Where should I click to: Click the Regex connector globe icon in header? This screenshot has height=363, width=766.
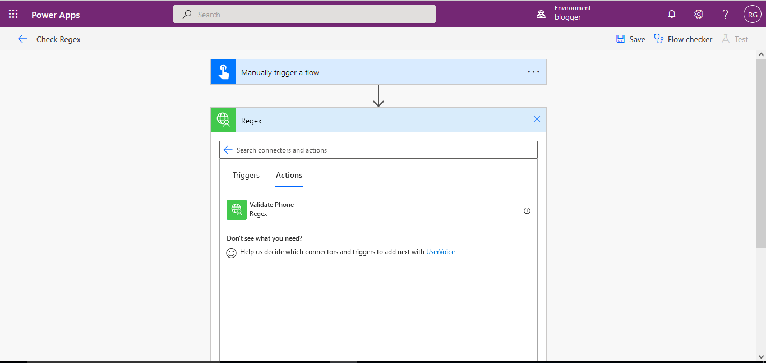(223, 120)
